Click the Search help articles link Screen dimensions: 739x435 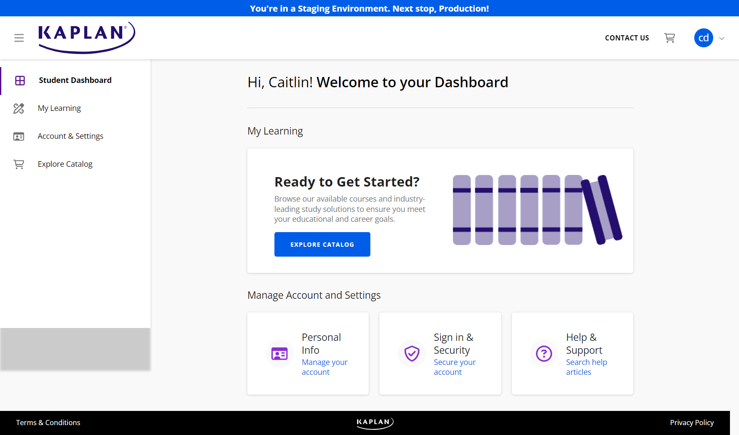pyautogui.click(x=586, y=367)
